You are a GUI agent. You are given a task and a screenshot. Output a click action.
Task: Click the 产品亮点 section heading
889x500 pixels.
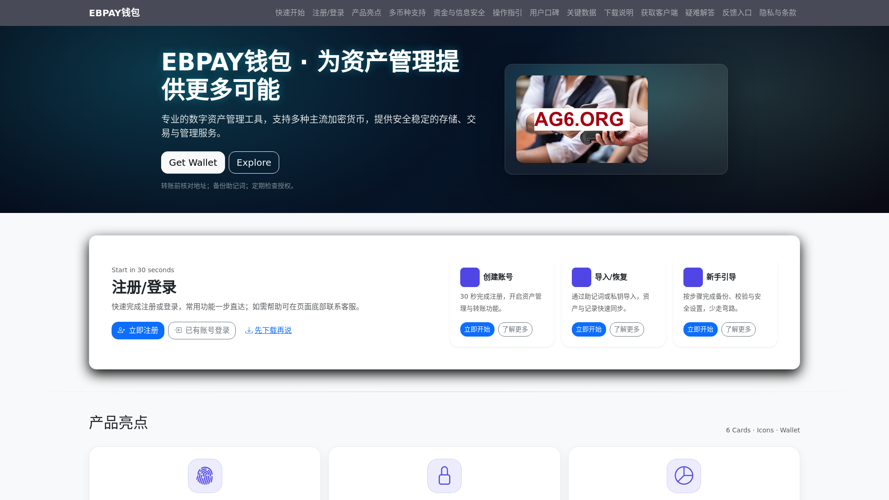pyautogui.click(x=119, y=423)
